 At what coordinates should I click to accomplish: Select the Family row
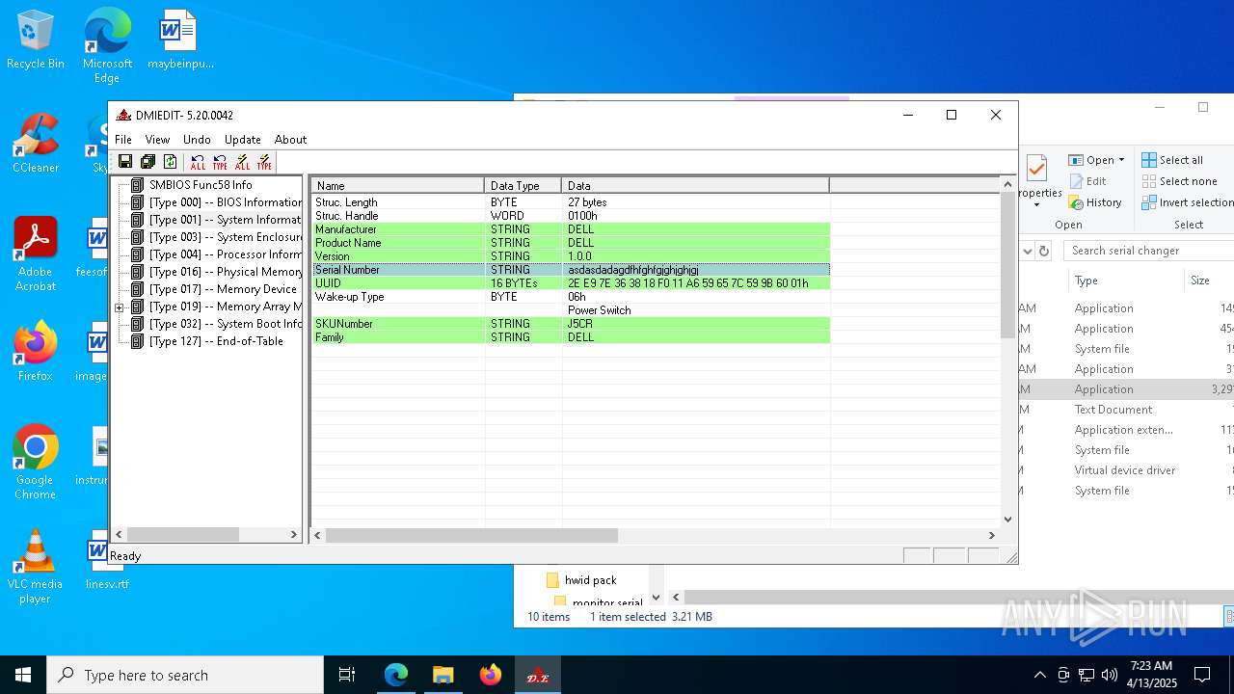pyautogui.click(x=571, y=337)
